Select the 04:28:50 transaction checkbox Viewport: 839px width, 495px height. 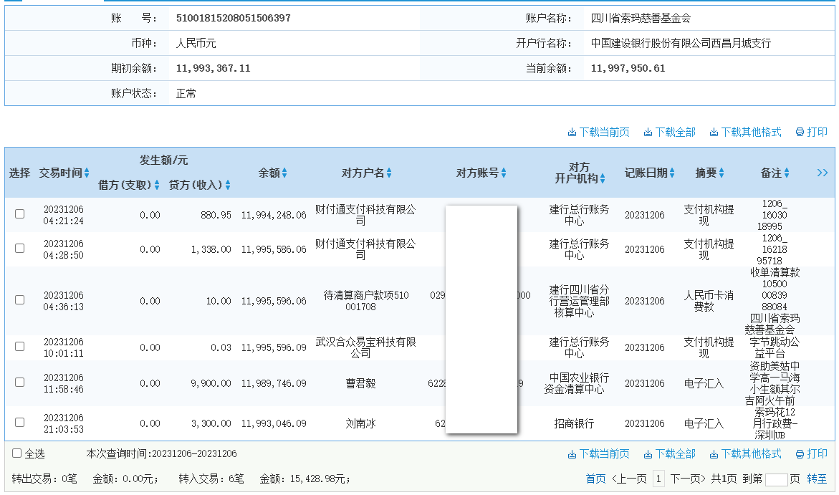(x=20, y=249)
